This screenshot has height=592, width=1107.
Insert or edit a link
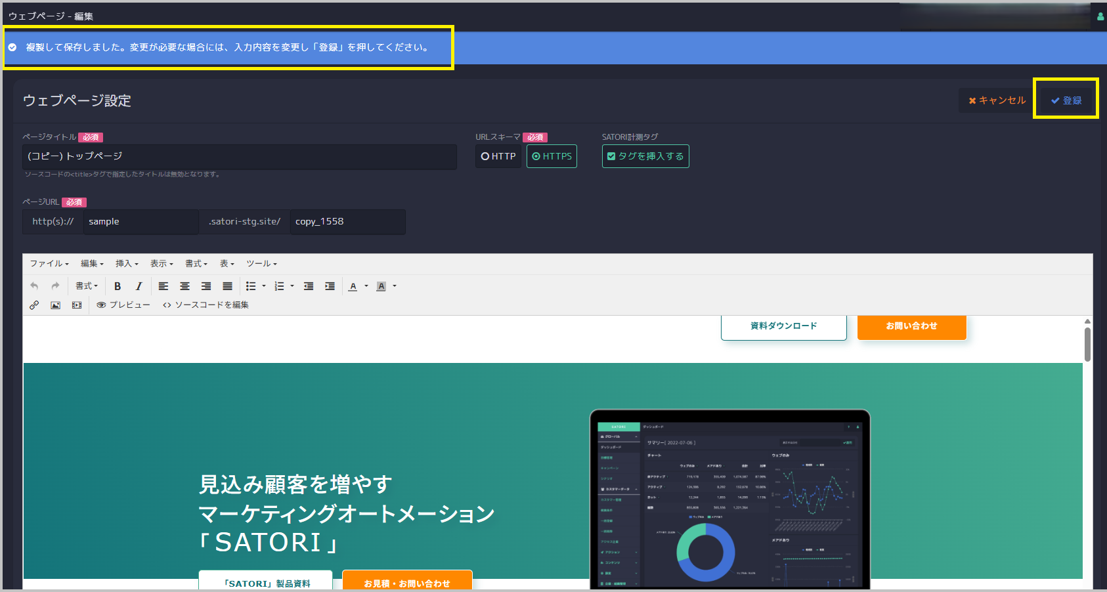pos(34,305)
